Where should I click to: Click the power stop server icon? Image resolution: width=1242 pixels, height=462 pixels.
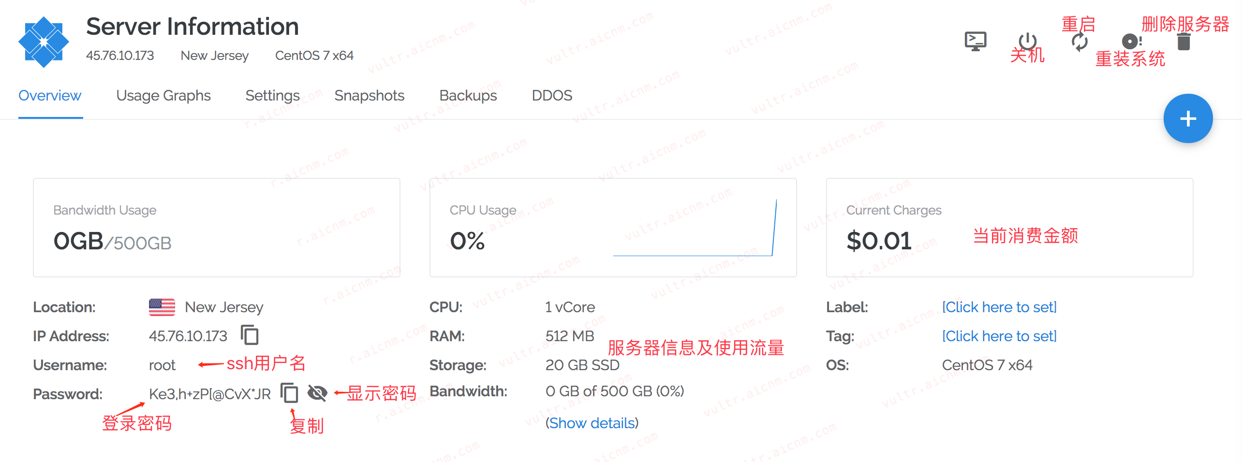pyautogui.click(x=1027, y=41)
